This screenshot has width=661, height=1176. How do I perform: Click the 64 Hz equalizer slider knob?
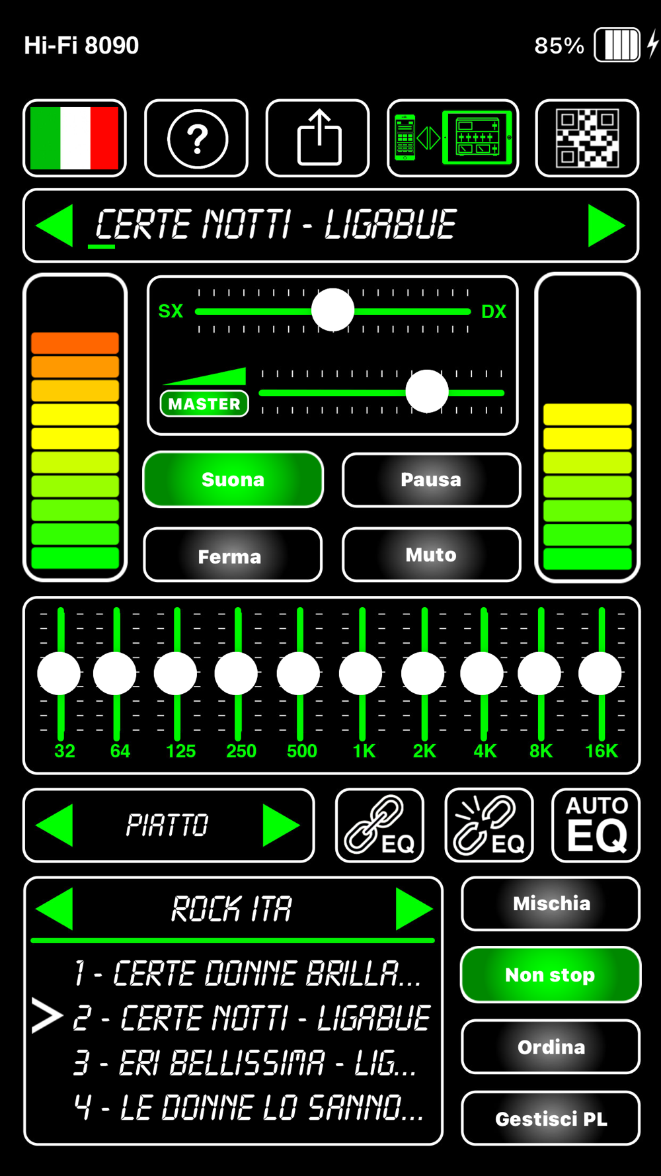tap(115, 673)
